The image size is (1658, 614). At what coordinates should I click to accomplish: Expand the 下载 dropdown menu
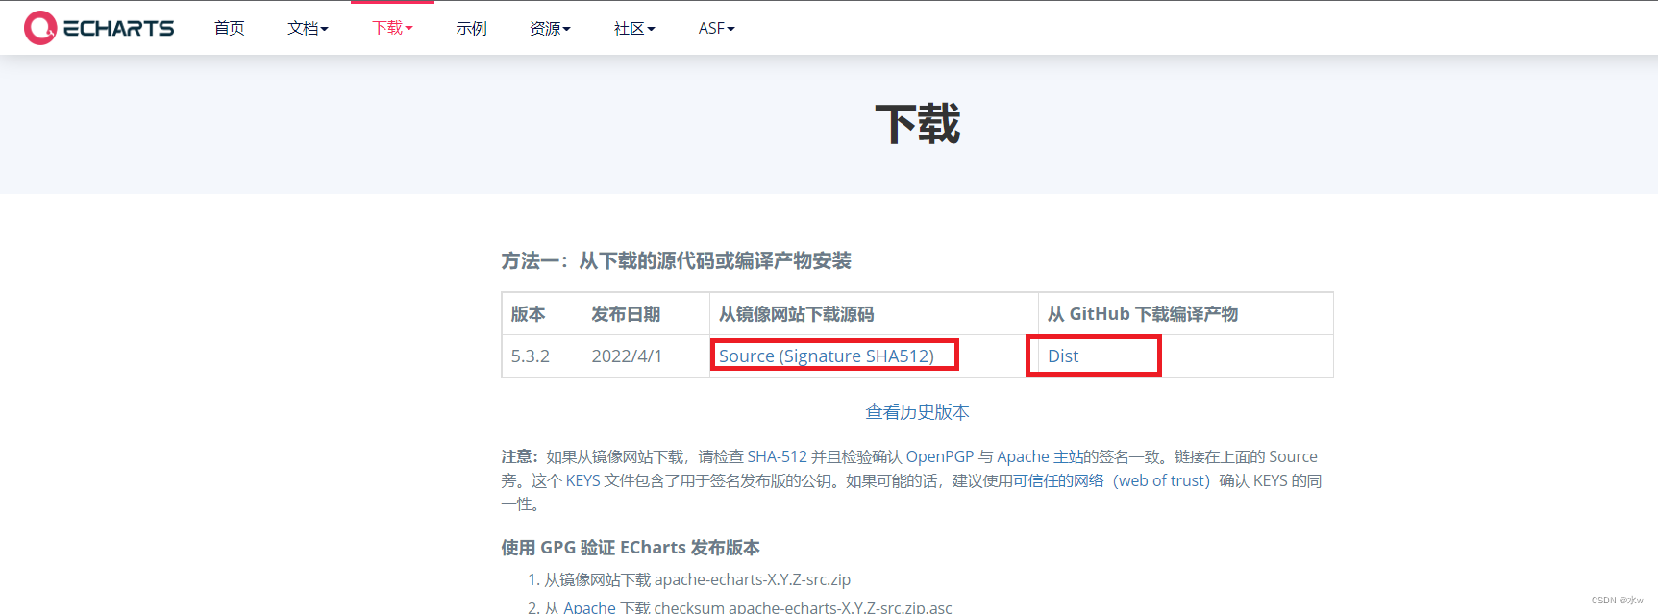(392, 28)
